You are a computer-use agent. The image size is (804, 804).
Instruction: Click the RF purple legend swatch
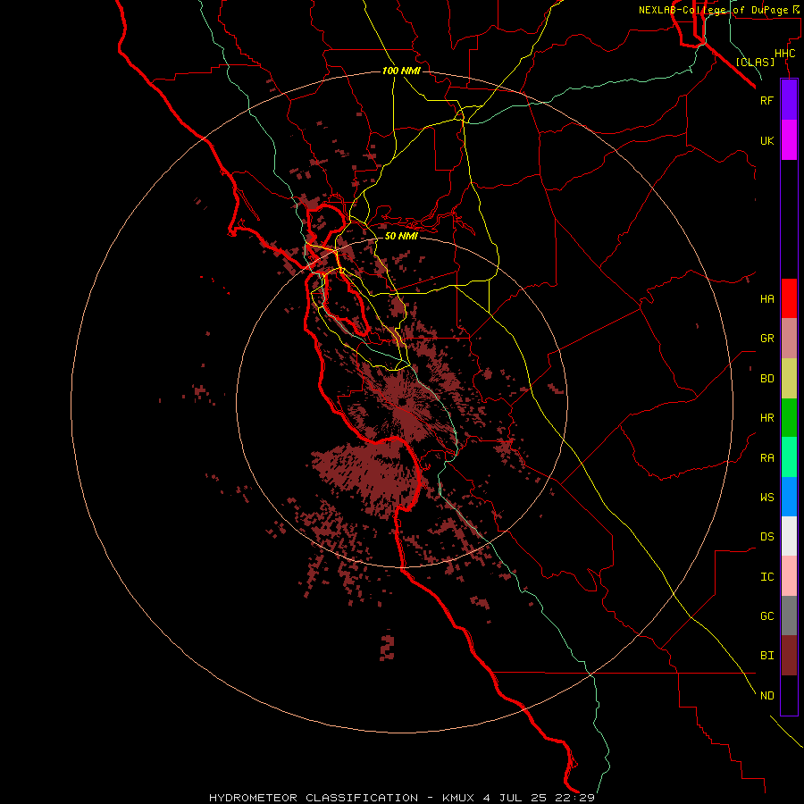click(789, 100)
